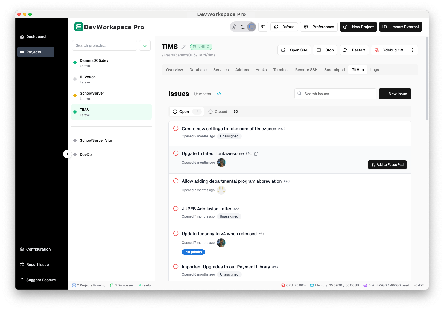
Task: Open the three-dot overflow menu
Action: click(412, 50)
